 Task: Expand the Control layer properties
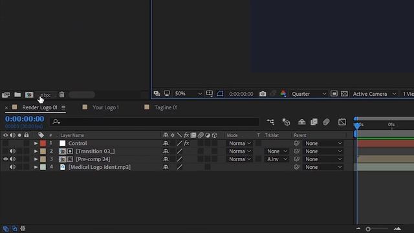coord(36,143)
